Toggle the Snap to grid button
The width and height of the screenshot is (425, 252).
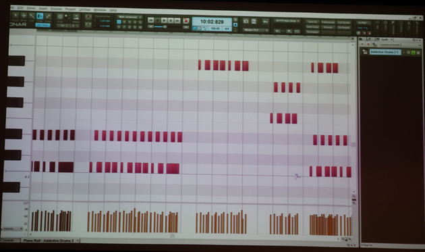[60, 17]
